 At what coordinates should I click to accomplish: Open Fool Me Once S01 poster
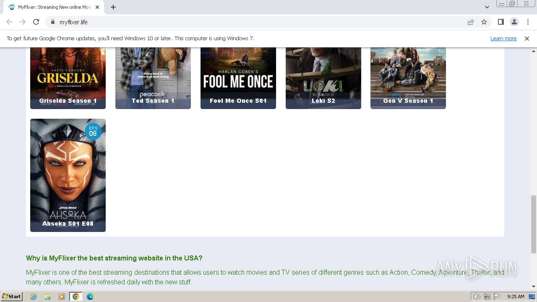pyautogui.click(x=238, y=78)
